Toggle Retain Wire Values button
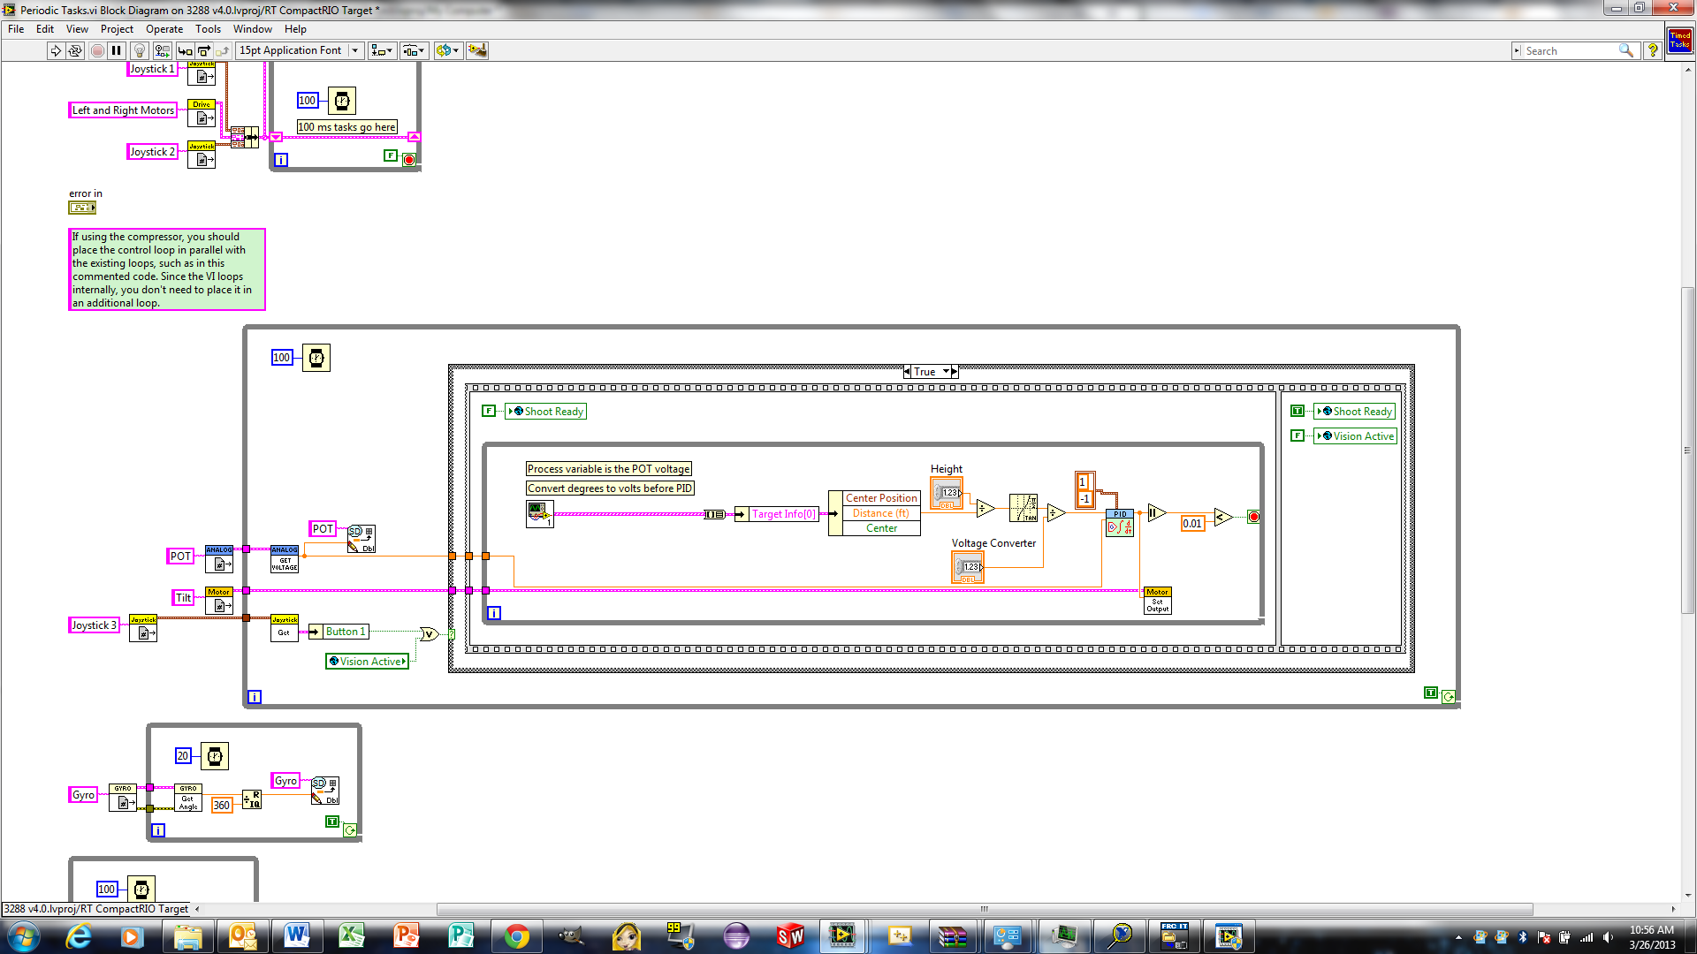This screenshot has height=954, width=1697. tap(162, 50)
